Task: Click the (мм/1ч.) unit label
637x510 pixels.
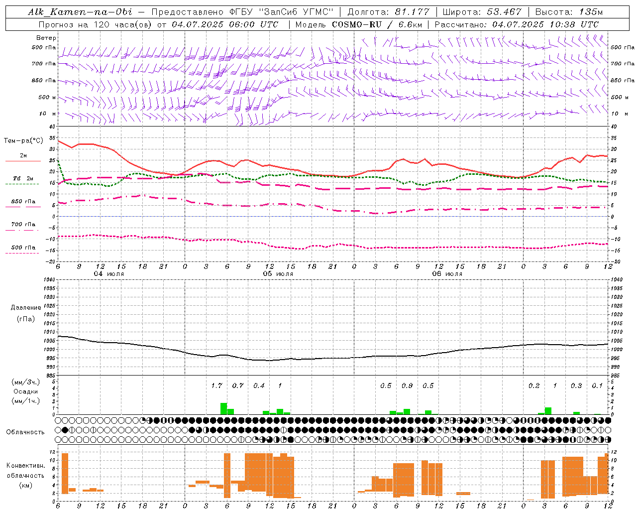Action: [x=26, y=401]
